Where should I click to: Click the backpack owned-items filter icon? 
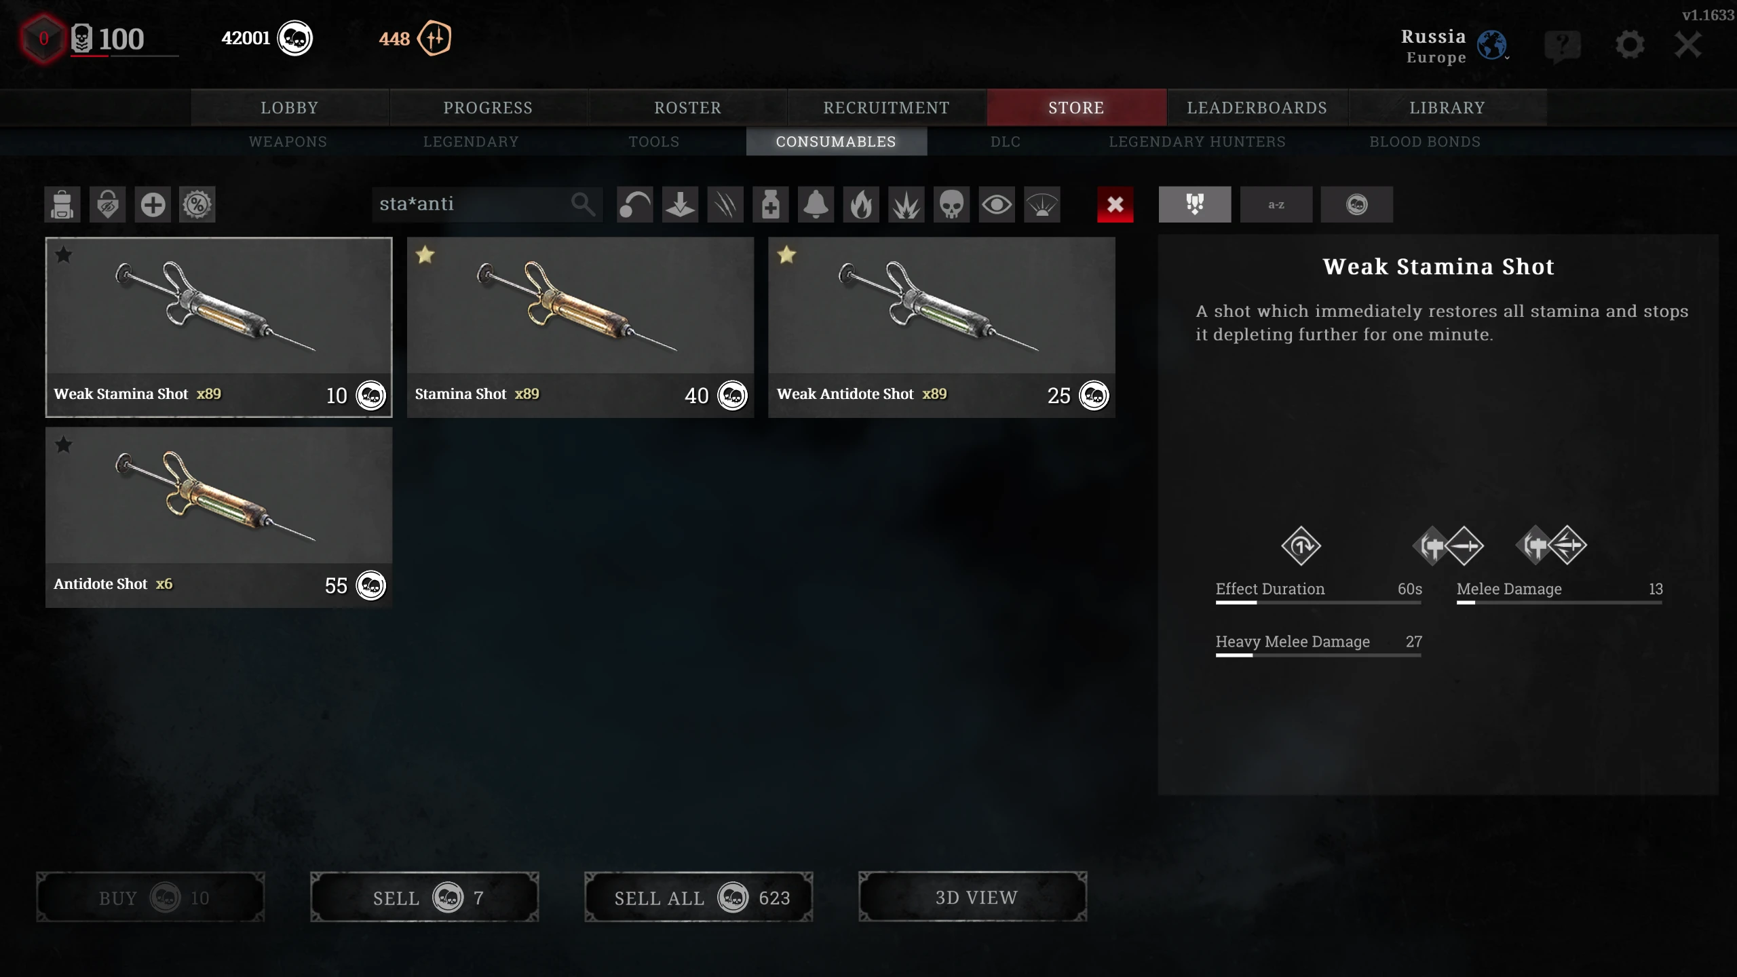coord(62,204)
